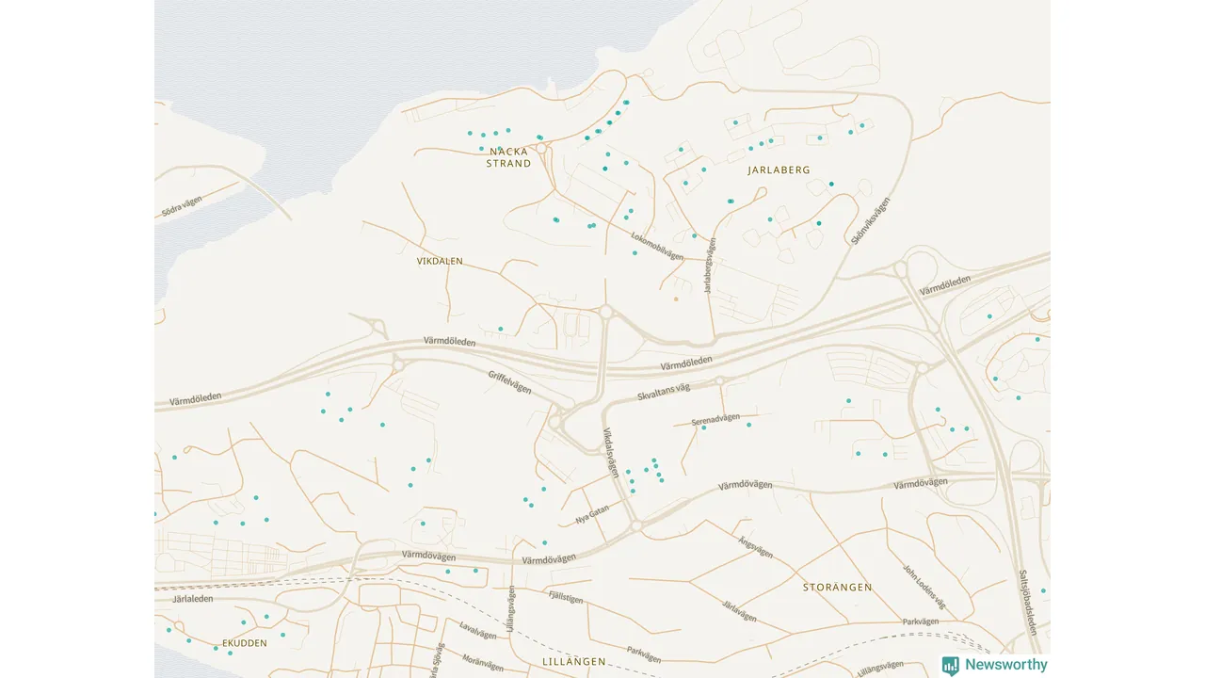The height and width of the screenshot is (678, 1205).
Task: Click the VIKDALEN neighborhood label
Action: click(440, 261)
